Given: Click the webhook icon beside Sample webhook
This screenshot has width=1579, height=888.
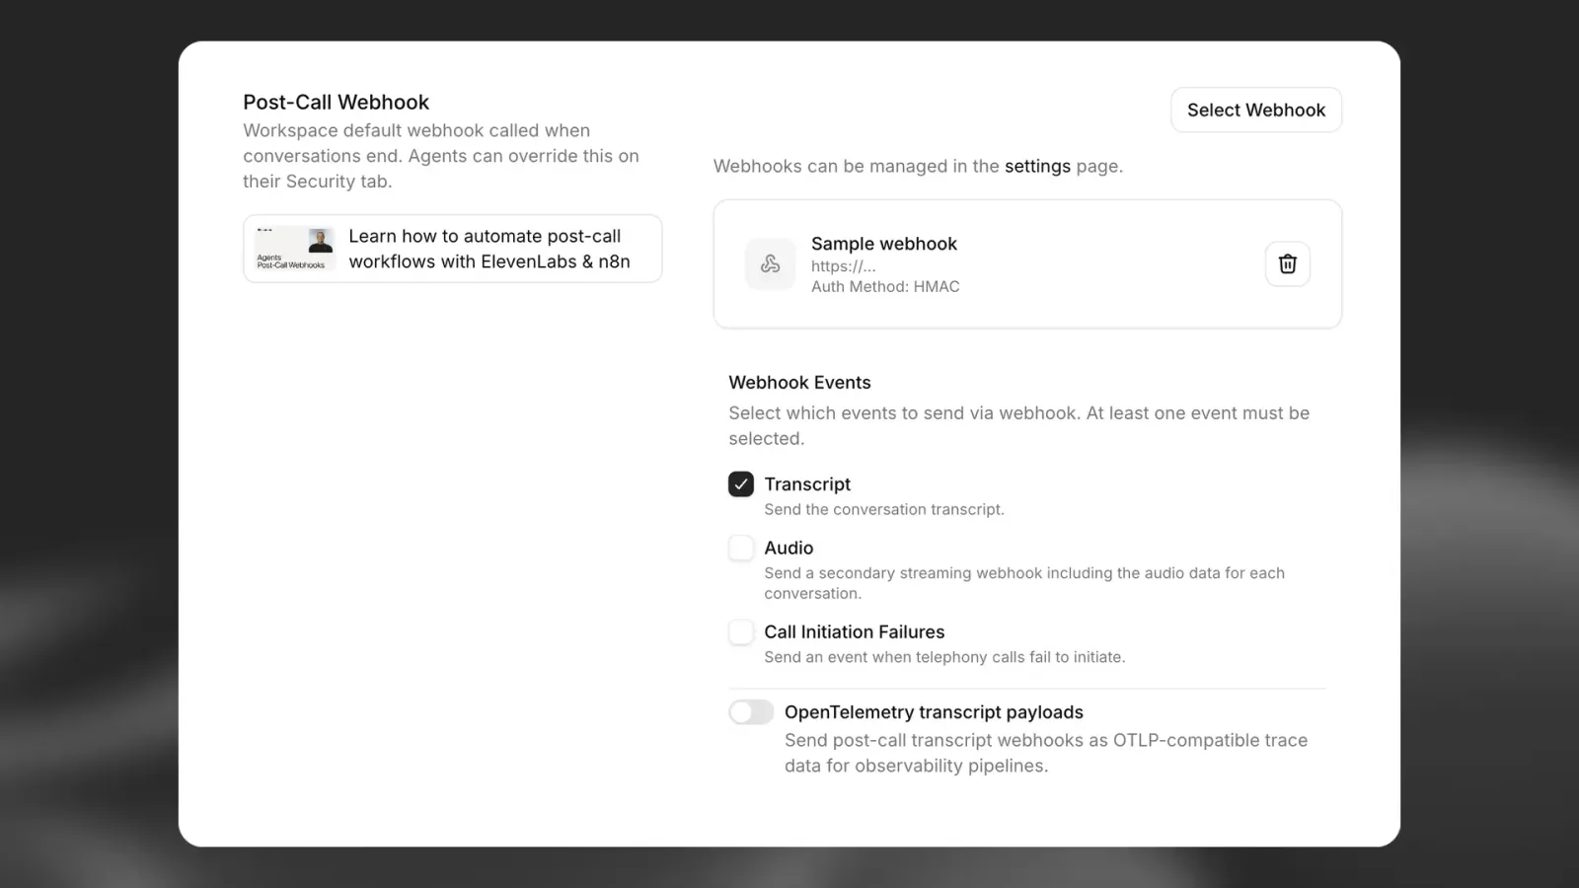Looking at the screenshot, I should click(x=770, y=263).
